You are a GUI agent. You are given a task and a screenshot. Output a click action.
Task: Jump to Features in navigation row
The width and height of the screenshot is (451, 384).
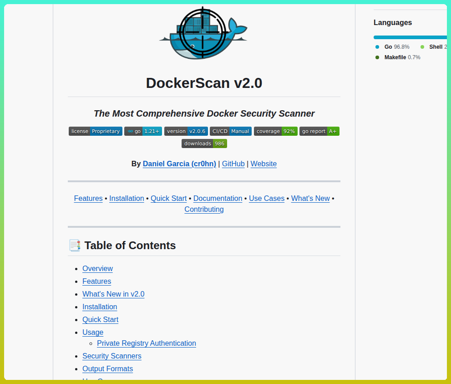(x=88, y=198)
